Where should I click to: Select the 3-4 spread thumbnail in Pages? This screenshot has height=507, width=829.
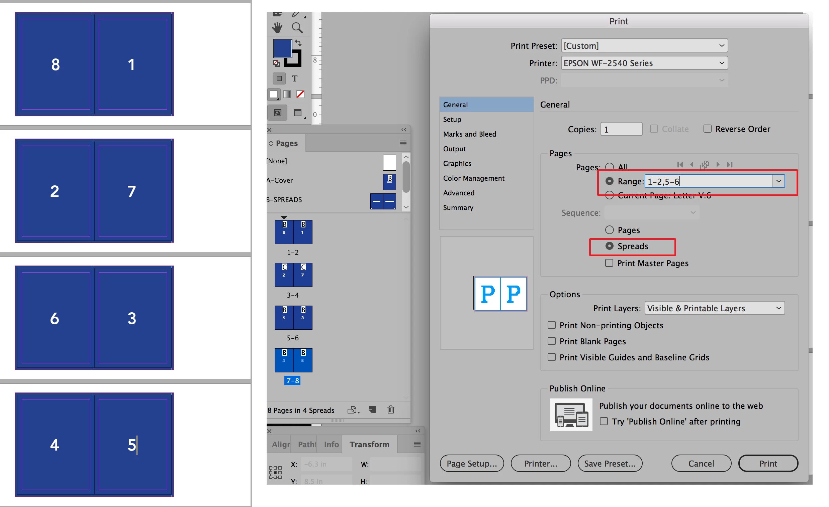293,275
